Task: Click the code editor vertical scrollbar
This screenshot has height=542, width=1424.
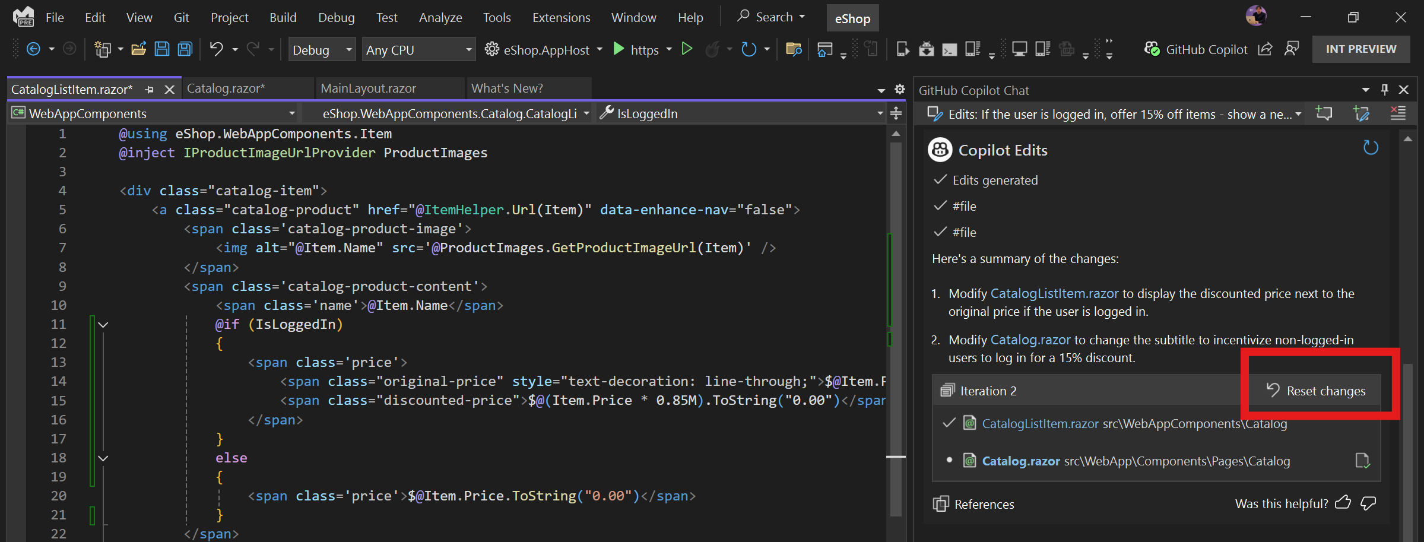Action: tap(896, 356)
